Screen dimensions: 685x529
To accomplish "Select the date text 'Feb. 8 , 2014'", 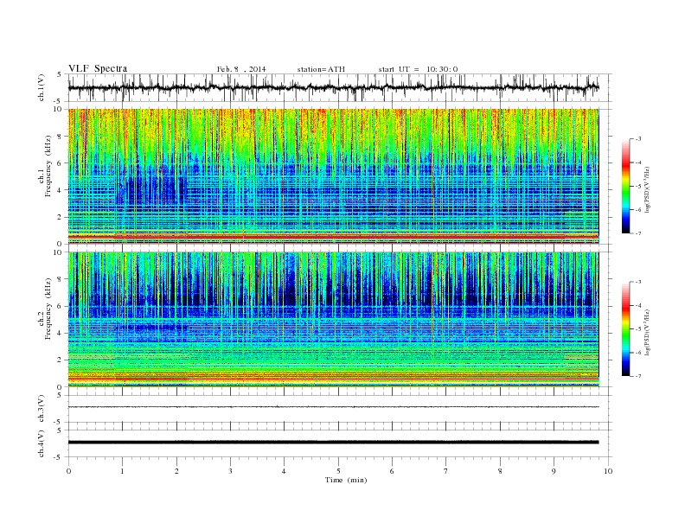I will (x=241, y=69).
